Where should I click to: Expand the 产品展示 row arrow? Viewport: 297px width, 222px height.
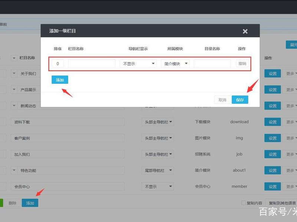click(14, 90)
